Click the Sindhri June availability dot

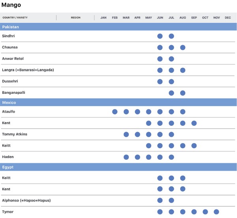coord(160,36)
